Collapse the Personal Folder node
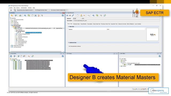The height and width of the screenshot is (96, 171). [x=11, y=25]
